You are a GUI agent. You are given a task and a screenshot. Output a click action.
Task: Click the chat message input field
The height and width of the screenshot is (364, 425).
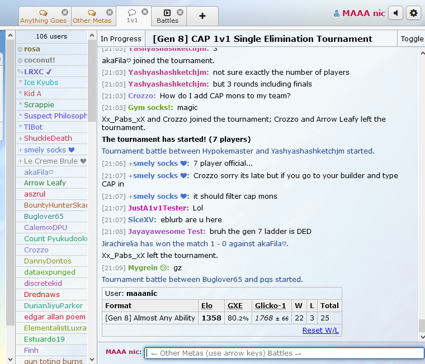tap(284, 353)
